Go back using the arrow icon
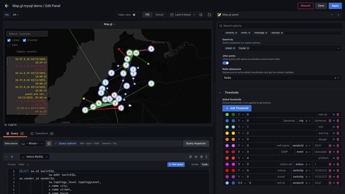 point(6,6)
